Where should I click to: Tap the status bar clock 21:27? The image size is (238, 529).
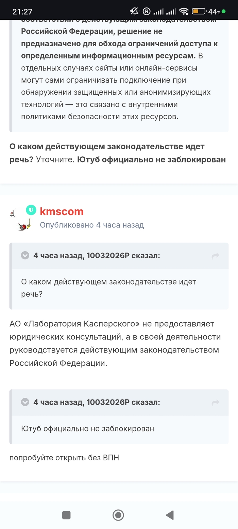click(22, 12)
